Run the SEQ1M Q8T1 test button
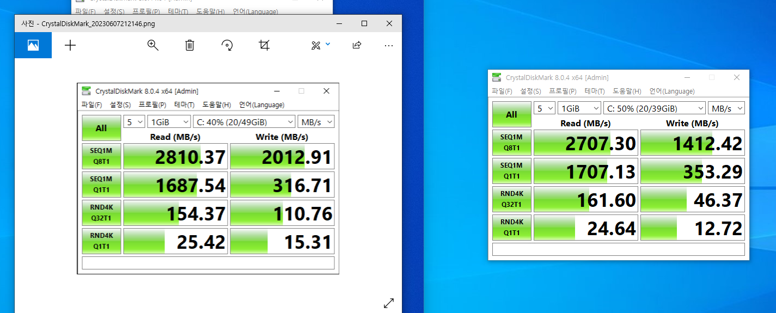Image resolution: width=776 pixels, height=313 pixels. point(511,143)
